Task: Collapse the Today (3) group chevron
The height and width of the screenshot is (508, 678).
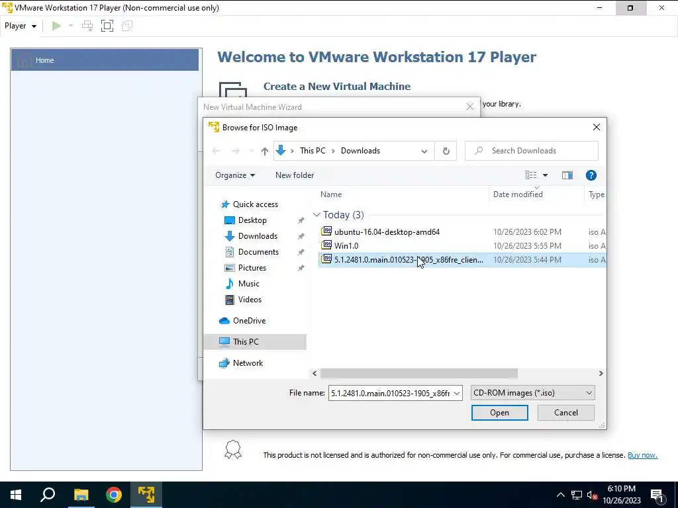Action: point(316,215)
